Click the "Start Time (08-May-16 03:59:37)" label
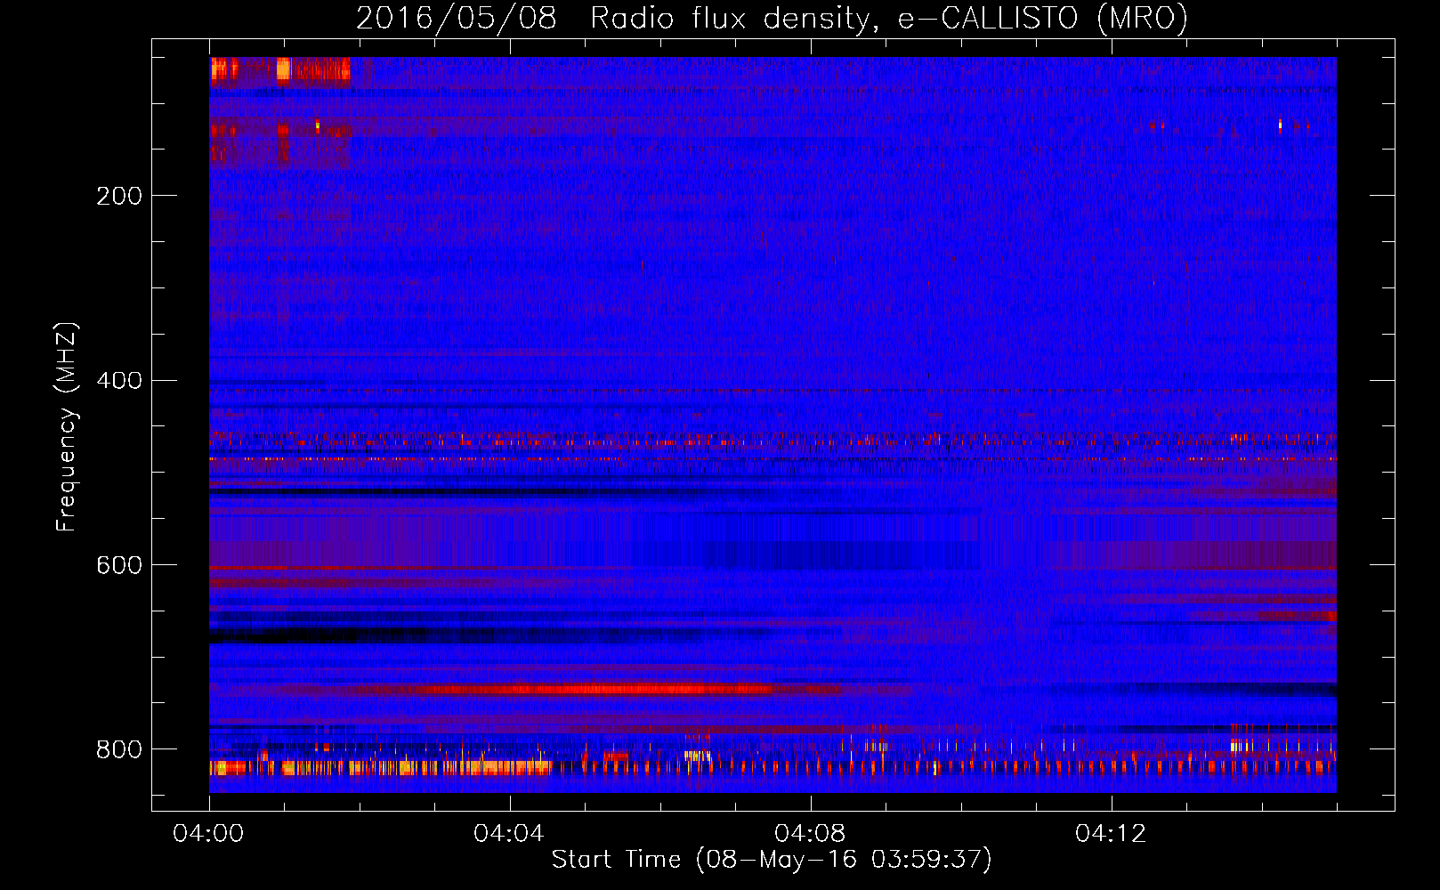 [x=772, y=860]
